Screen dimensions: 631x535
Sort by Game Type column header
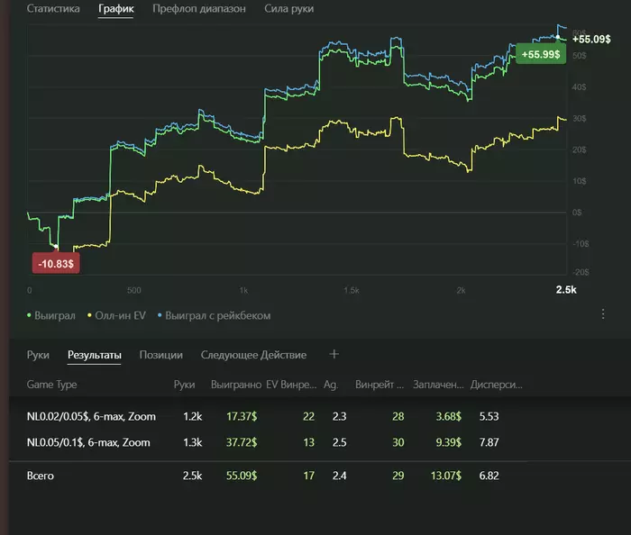point(51,385)
